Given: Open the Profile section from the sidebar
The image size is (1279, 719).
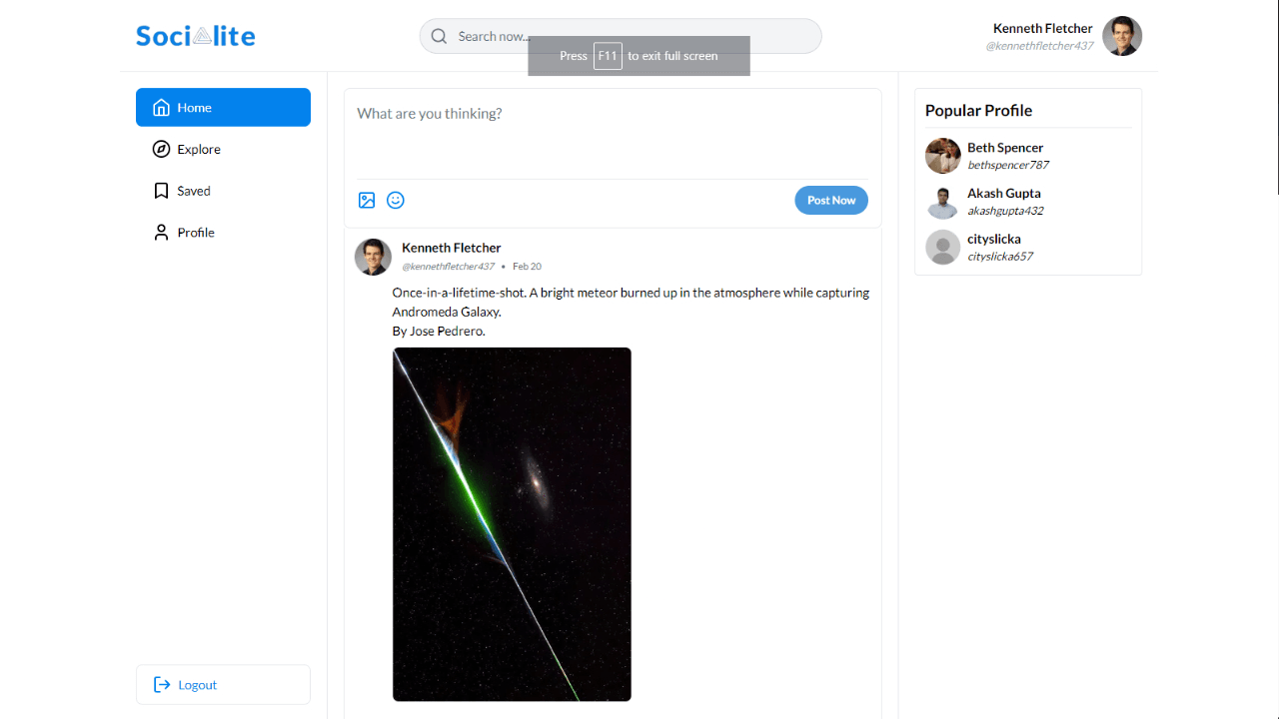Looking at the screenshot, I should (198, 232).
